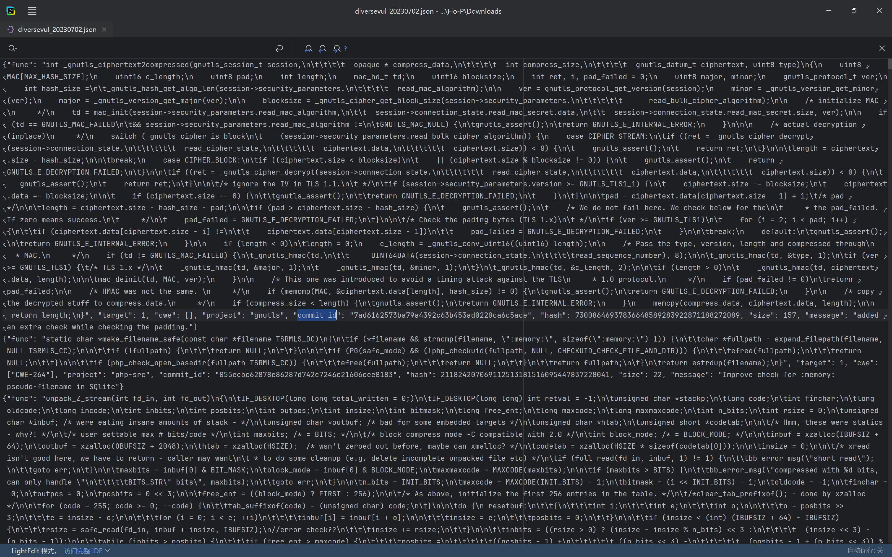Click the vertical scrollbar thumb at top right
Image resolution: width=892 pixels, height=557 pixels.
[890, 64]
